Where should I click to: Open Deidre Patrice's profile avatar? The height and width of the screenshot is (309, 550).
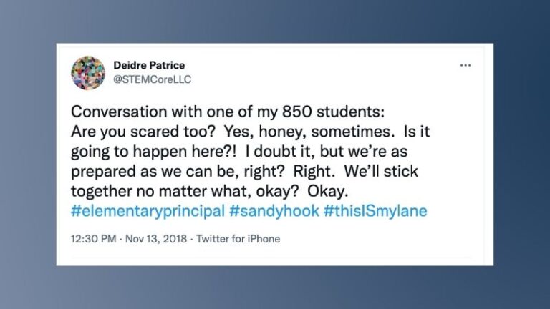tap(88, 72)
